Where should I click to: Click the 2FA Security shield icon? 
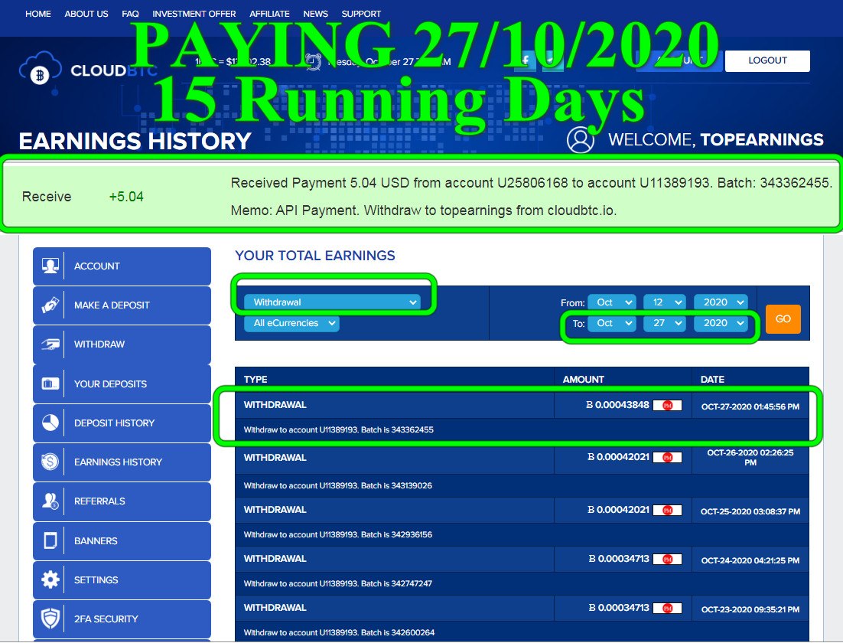pos(50,619)
